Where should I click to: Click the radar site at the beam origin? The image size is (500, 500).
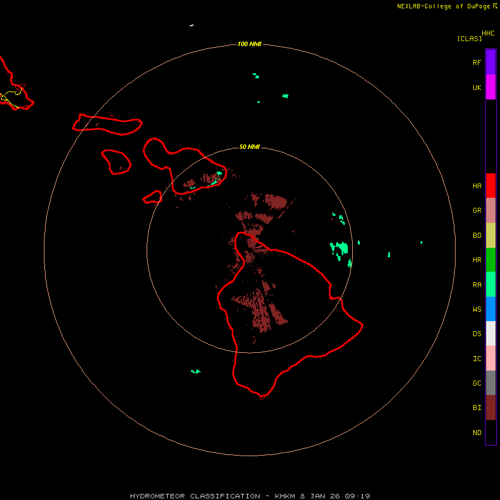point(249,251)
